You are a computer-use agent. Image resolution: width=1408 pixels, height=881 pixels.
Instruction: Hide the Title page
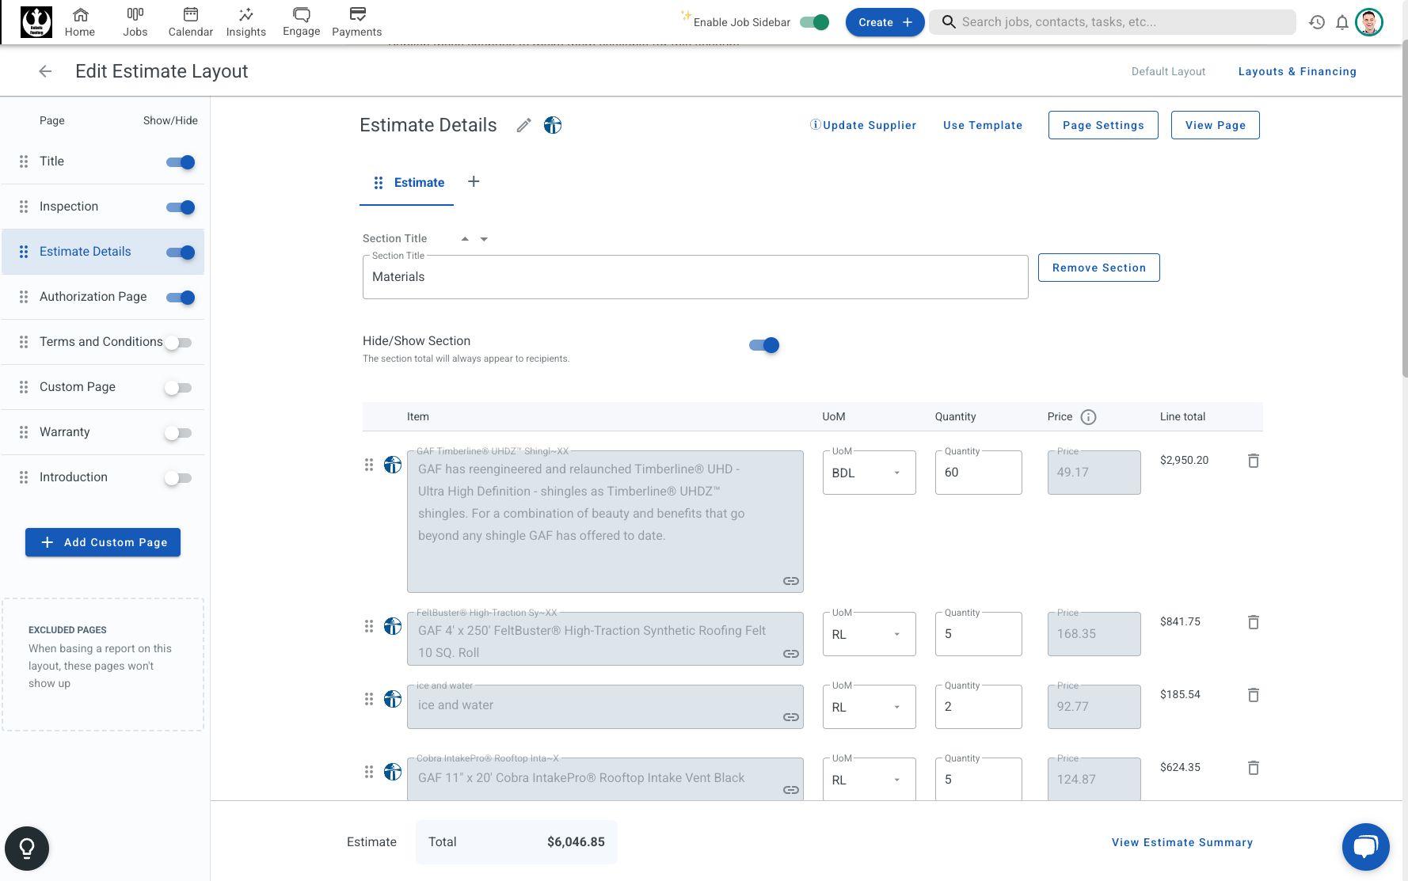coord(181,162)
